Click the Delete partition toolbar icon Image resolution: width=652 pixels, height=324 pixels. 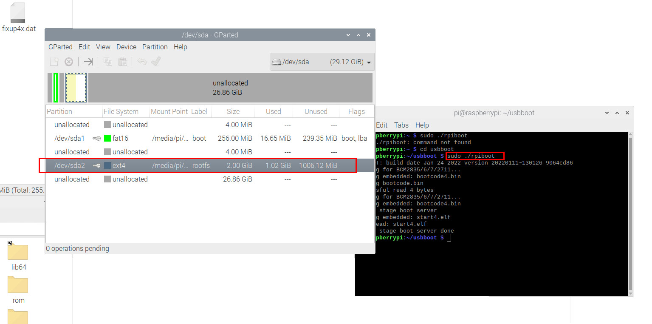click(69, 62)
